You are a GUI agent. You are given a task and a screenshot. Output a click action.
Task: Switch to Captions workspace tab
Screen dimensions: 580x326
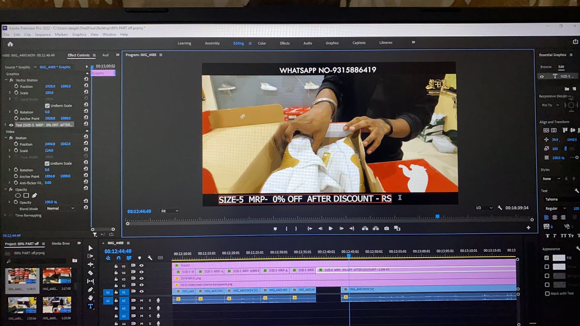tap(359, 43)
